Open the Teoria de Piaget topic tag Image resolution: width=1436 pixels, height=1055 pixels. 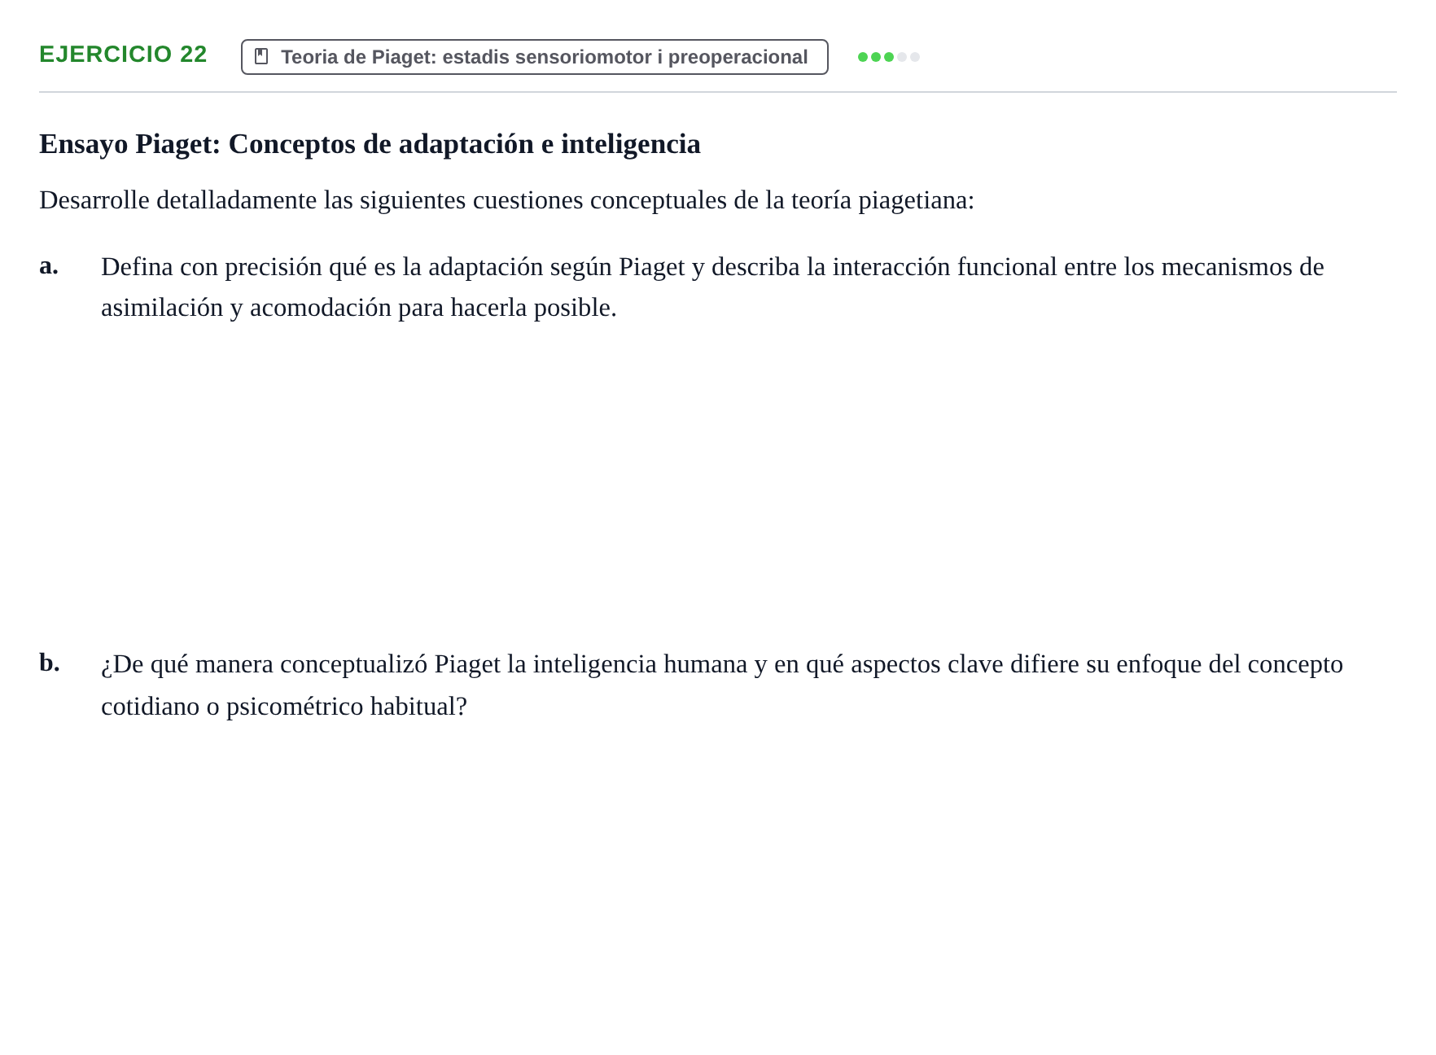534,57
